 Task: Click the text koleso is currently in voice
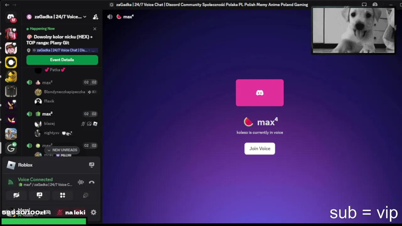pyautogui.click(x=260, y=132)
